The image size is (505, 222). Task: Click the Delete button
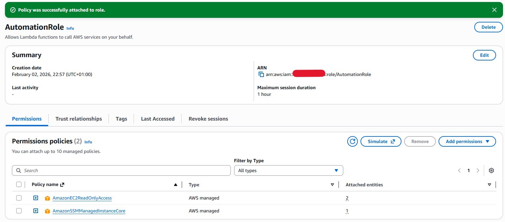(x=488, y=27)
